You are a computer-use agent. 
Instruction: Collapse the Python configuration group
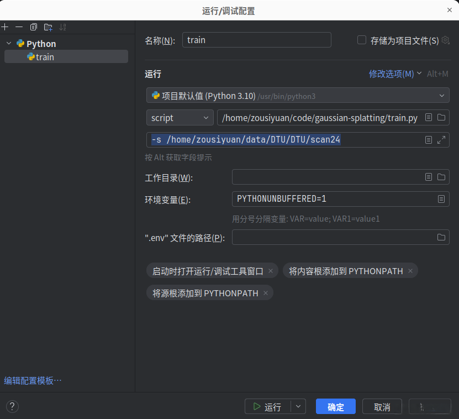click(9, 43)
